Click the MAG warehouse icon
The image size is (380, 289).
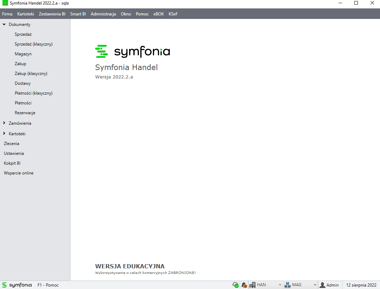(287, 285)
